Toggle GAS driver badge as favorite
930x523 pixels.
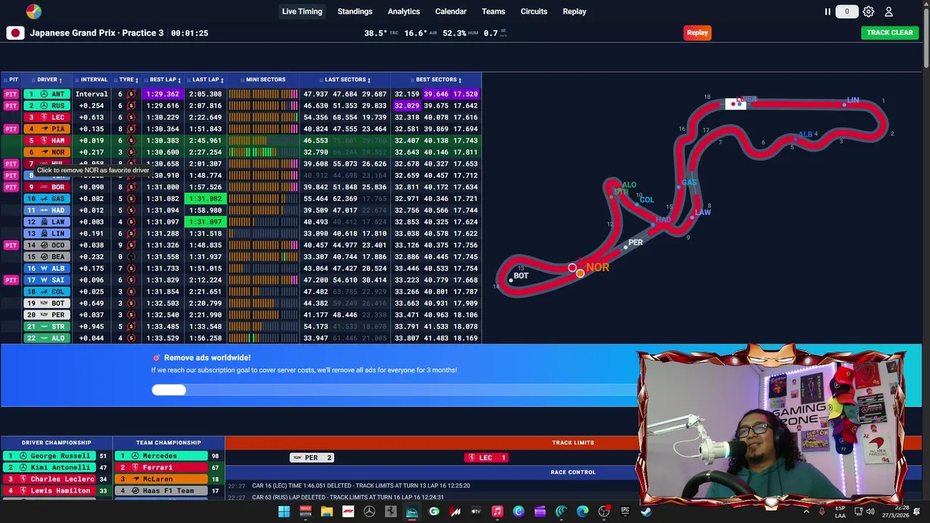click(x=46, y=198)
